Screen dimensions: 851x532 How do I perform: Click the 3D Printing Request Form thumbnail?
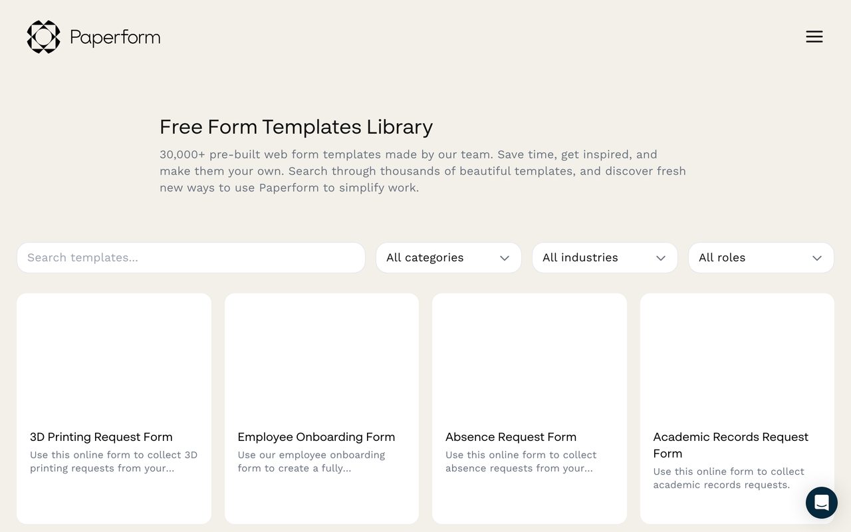click(x=114, y=354)
